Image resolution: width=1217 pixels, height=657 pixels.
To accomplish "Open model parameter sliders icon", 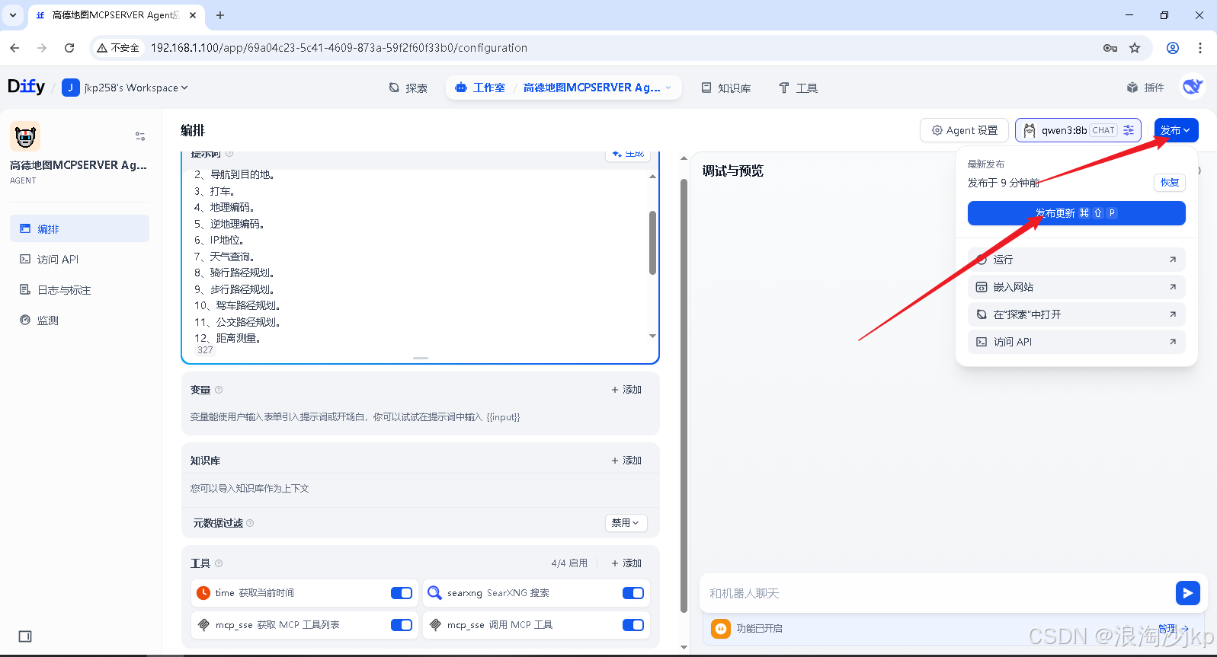I will click(x=1129, y=130).
